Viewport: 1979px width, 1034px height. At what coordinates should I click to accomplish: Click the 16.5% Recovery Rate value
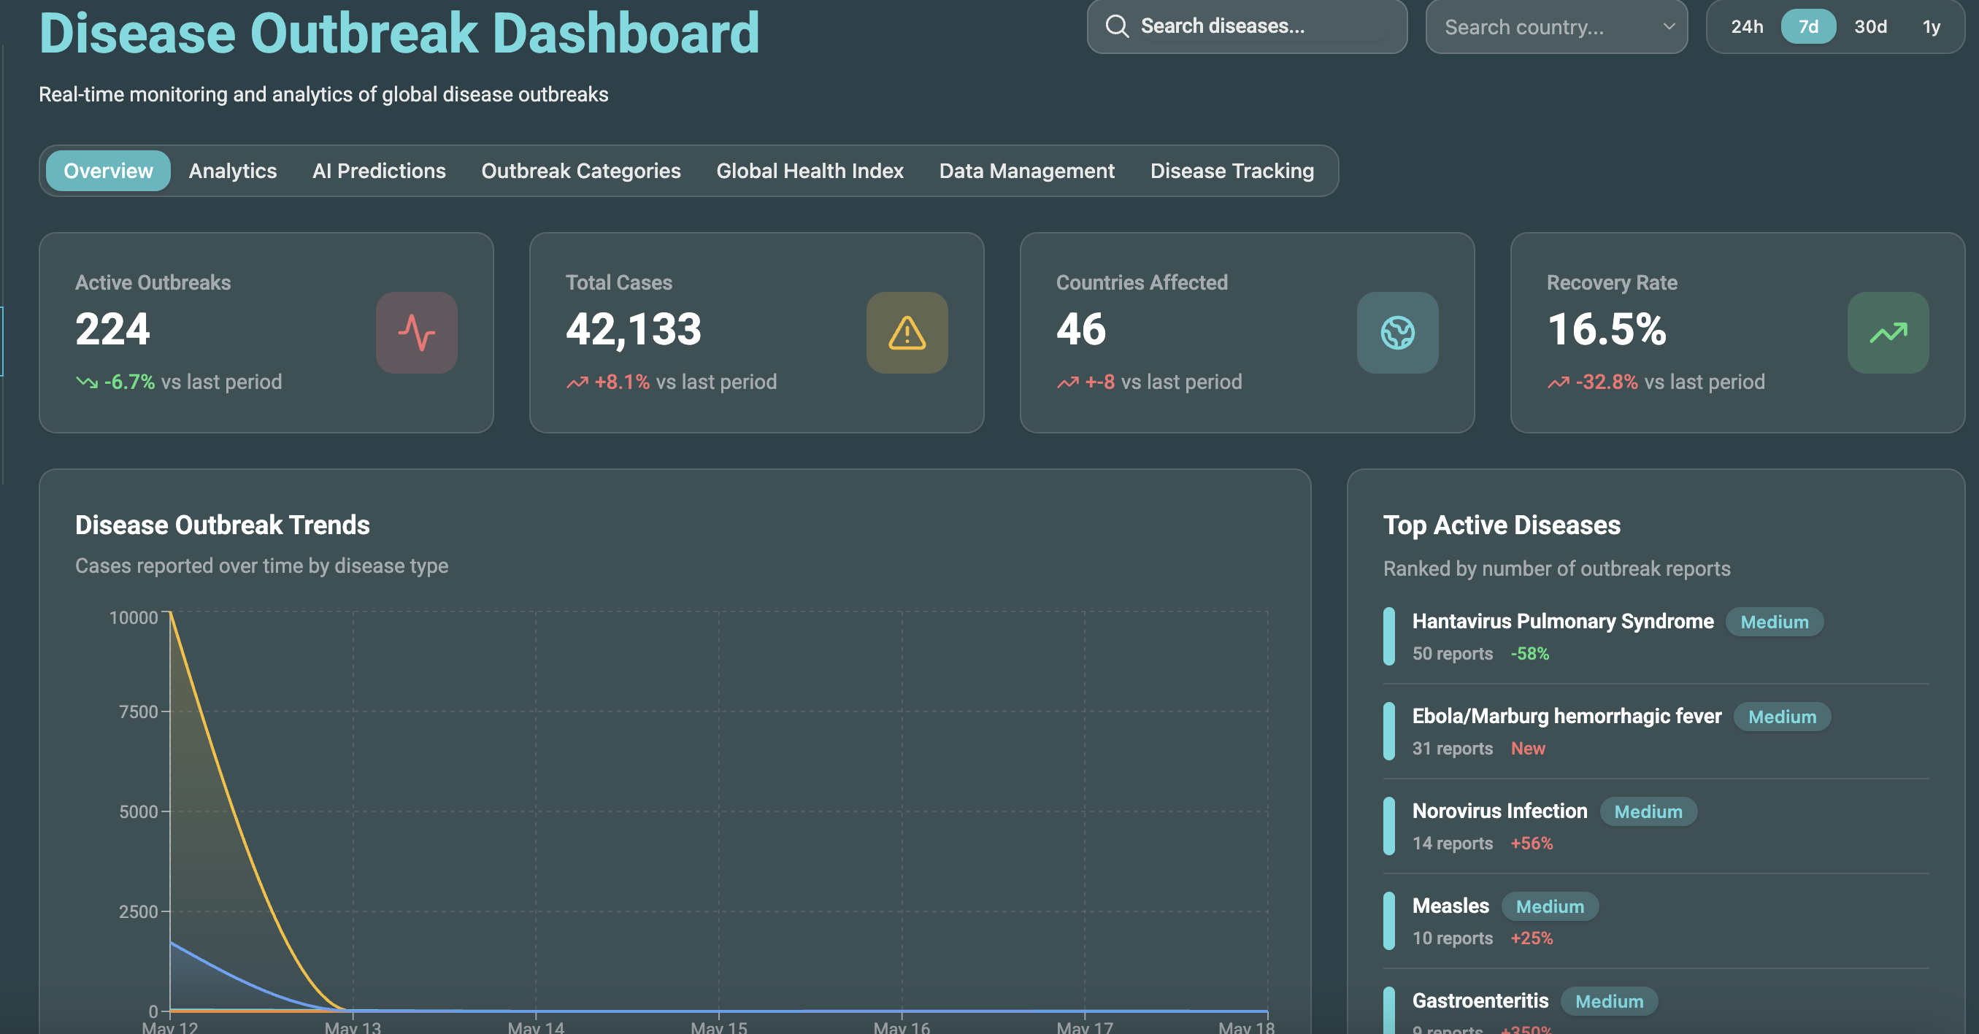1607,329
